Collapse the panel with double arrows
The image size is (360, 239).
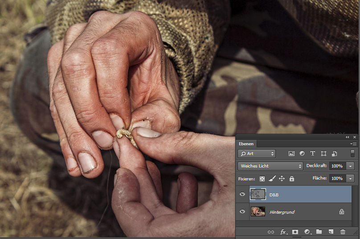click(x=347, y=137)
